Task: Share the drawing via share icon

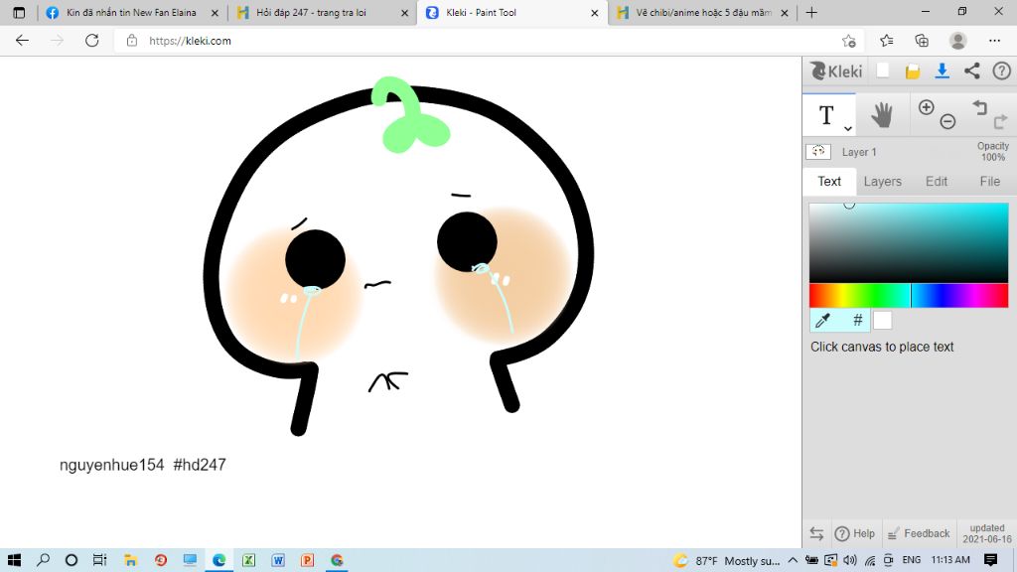Action: pos(971,71)
